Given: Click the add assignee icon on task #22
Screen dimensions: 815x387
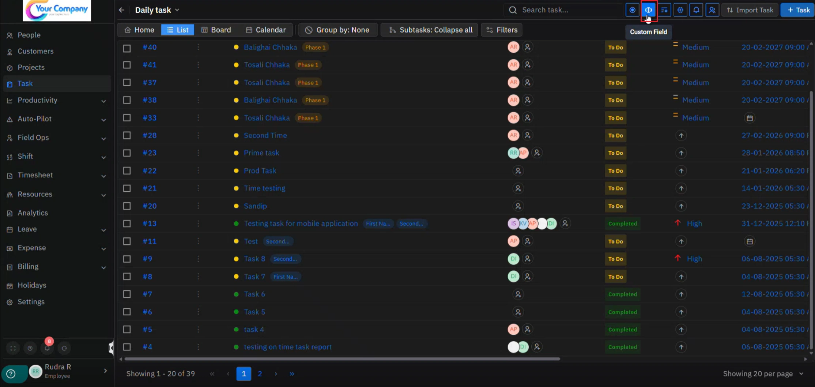Looking at the screenshot, I should point(518,171).
